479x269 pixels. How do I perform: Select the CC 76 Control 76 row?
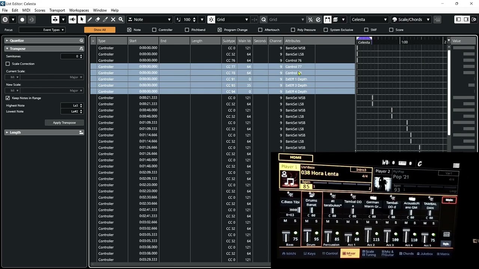(x=223, y=61)
